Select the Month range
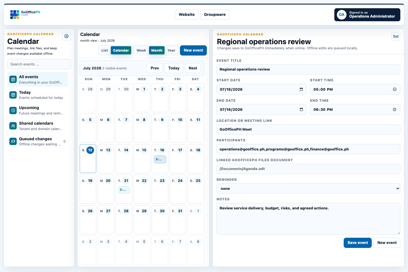Image resolution: width=408 pixels, height=272 pixels. tap(157, 50)
